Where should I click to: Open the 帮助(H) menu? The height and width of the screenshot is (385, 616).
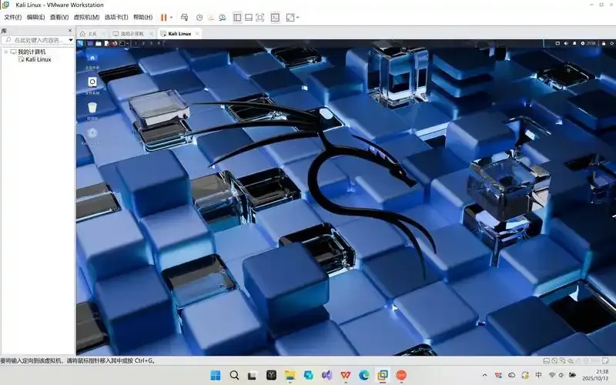click(142, 17)
